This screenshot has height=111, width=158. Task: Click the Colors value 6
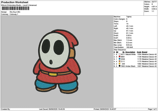(x=152, y=4)
